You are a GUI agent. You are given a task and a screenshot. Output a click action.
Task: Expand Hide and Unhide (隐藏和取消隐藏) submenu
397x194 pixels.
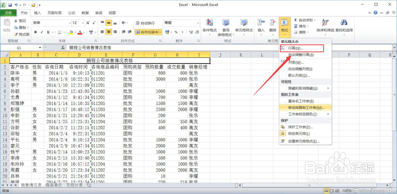coord(305,88)
